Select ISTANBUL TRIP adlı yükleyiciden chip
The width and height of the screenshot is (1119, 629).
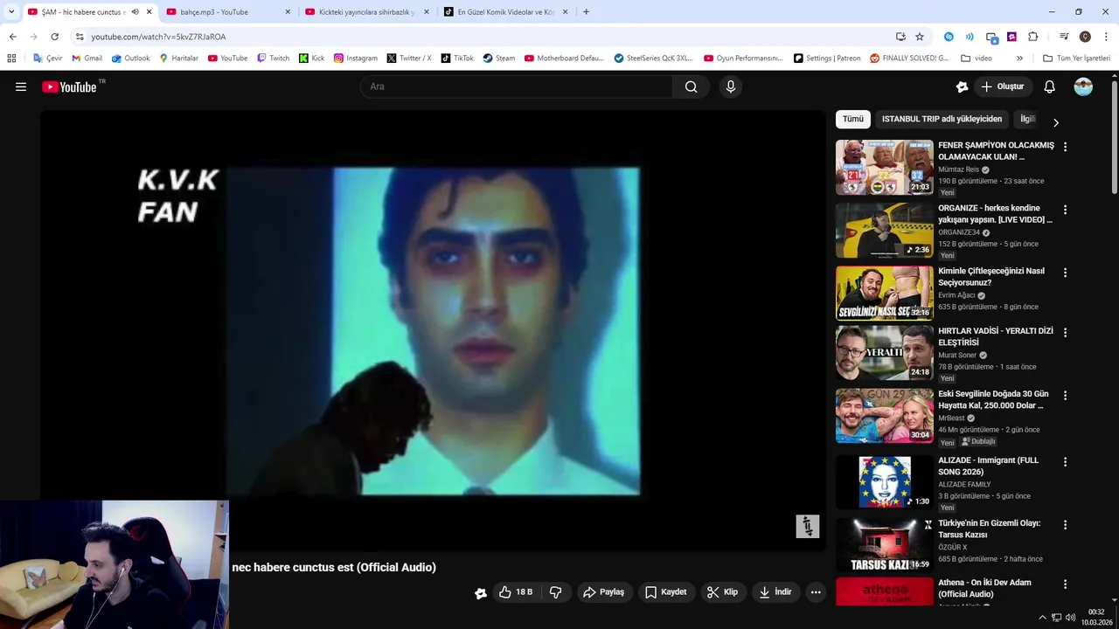[942, 119]
